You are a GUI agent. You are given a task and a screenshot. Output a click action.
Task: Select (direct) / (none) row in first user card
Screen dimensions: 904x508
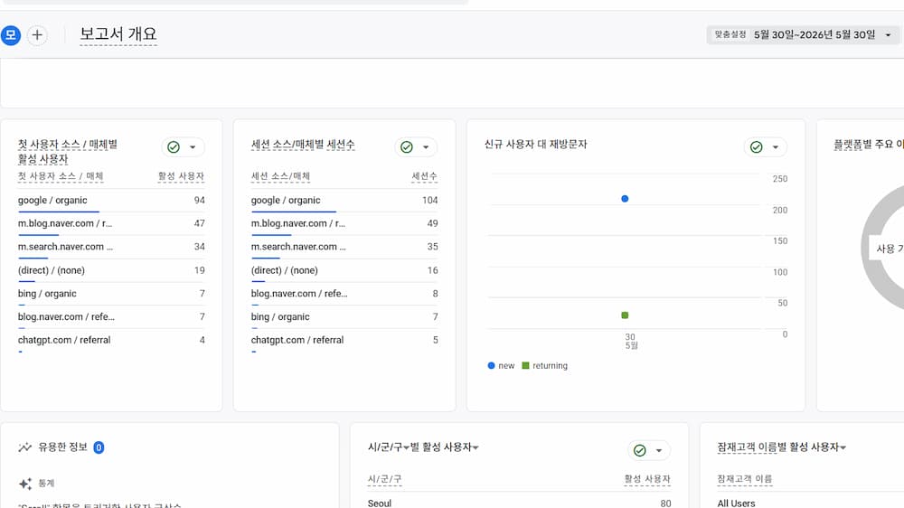111,270
